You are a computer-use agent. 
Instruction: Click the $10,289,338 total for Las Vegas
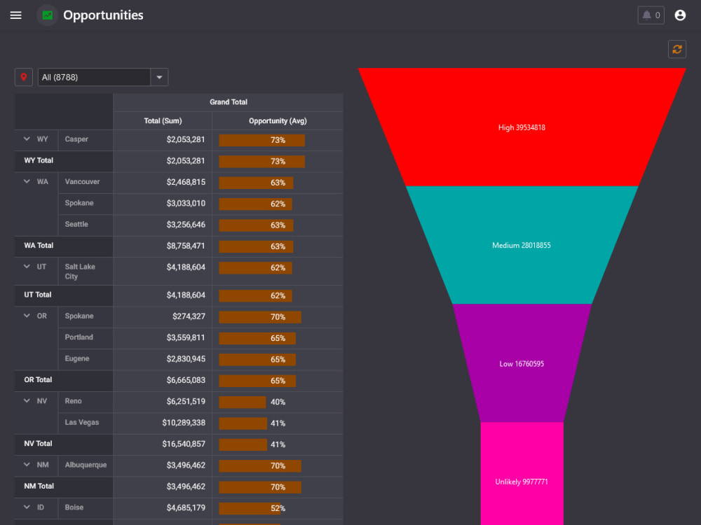pyautogui.click(x=184, y=423)
